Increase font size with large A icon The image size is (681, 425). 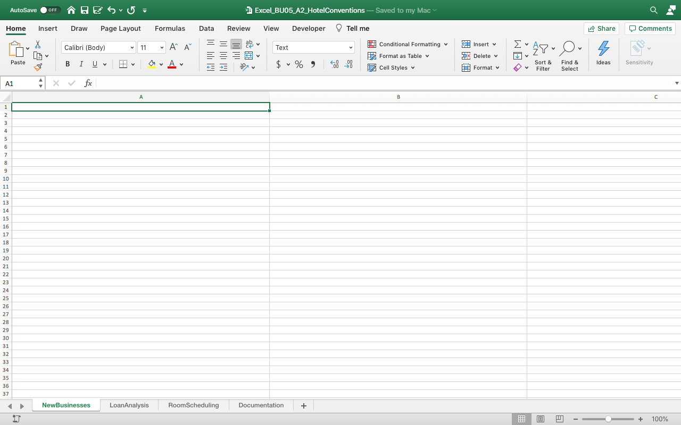pyautogui.click(x=173, y=47)
